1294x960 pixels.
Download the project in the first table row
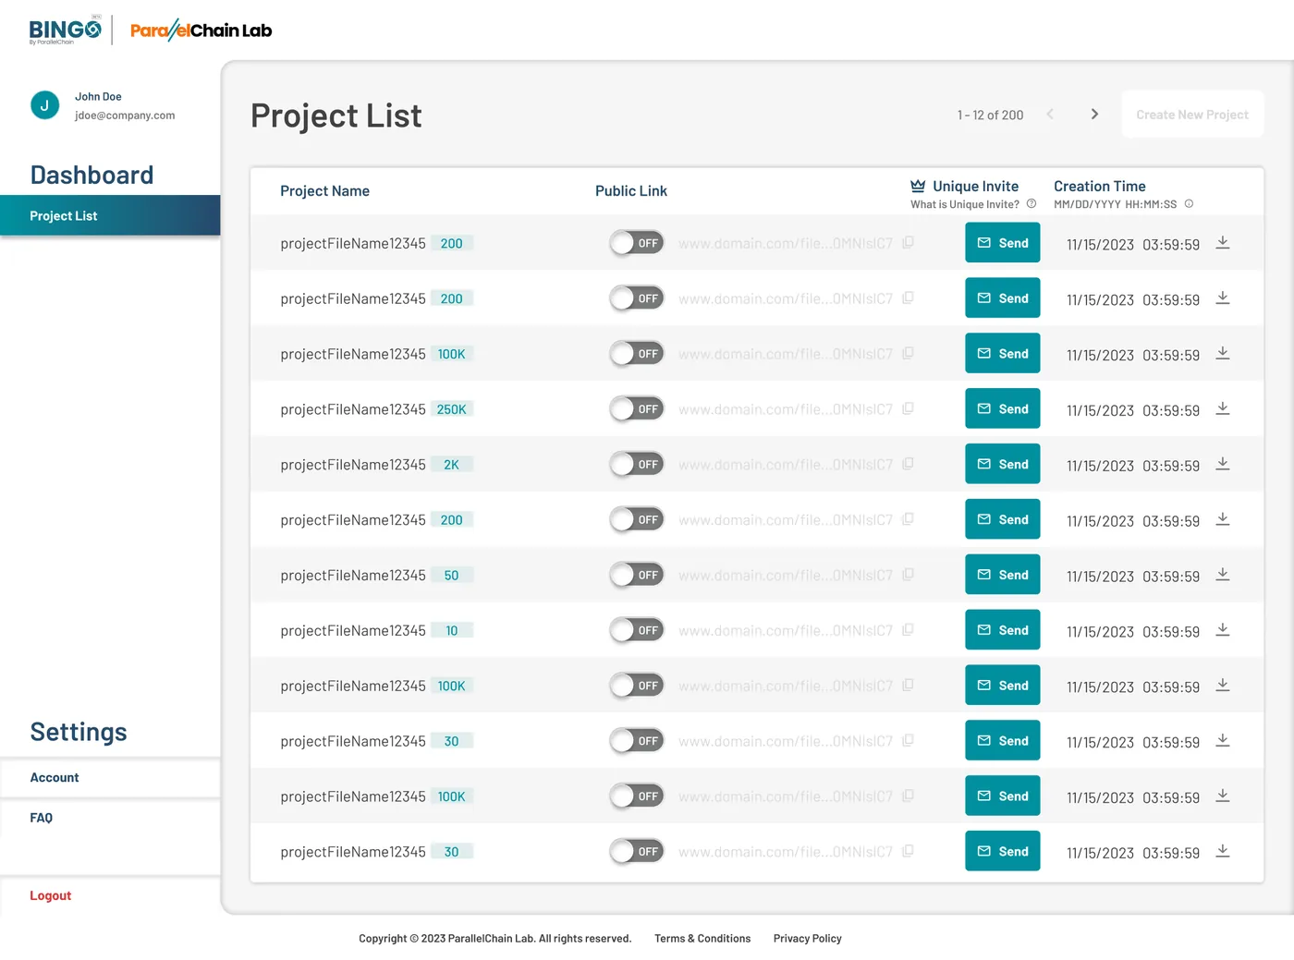click(1222, 242)
